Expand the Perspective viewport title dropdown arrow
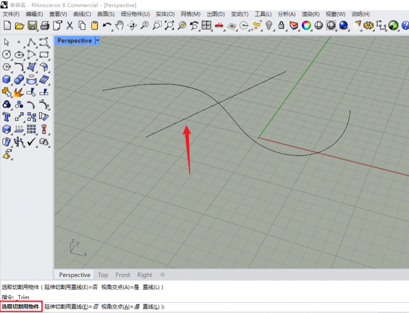This screenshot has height=313, width=409. [x=97, y=41]
